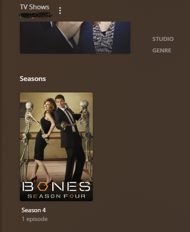The width and height of the screenshot is (190, 232).
Task: Click the 1 episode subtitle text
Action: pyautogui.click(x=34, y=219)
